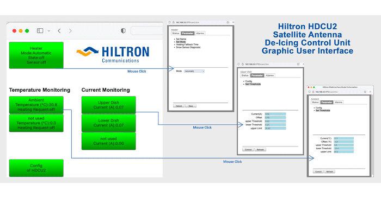The image size is (381, 198).
Task: Bookmark star in Upper Dish popup window
Action: 298,64
